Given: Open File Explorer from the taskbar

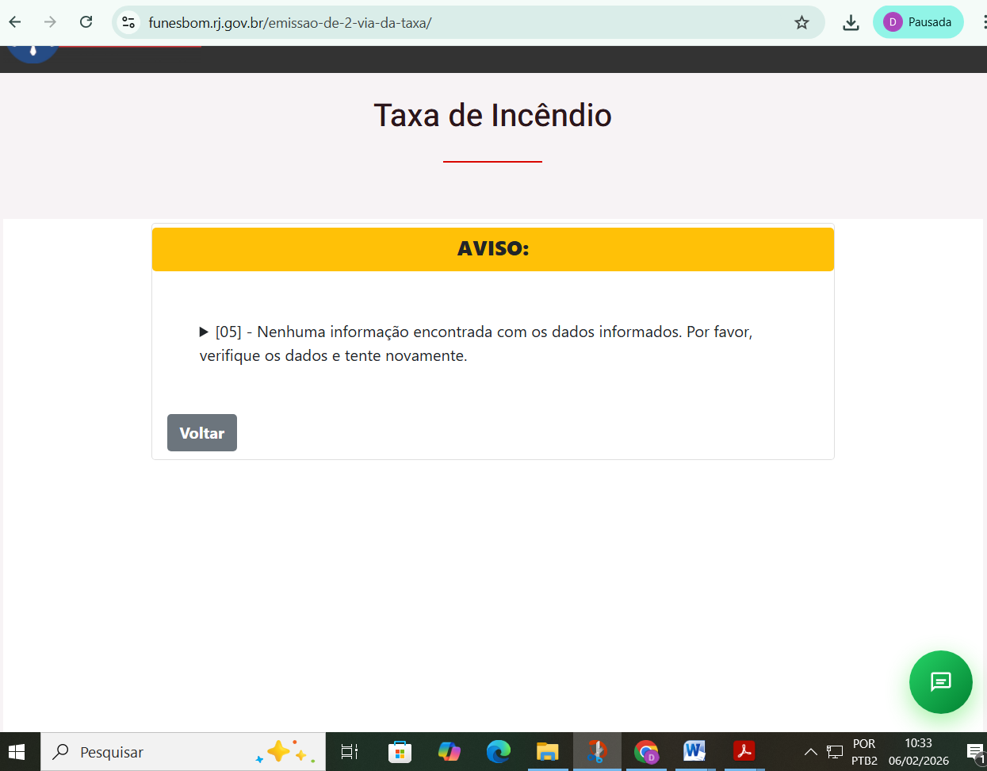Looking at the screenshot, I should (548, 752).
